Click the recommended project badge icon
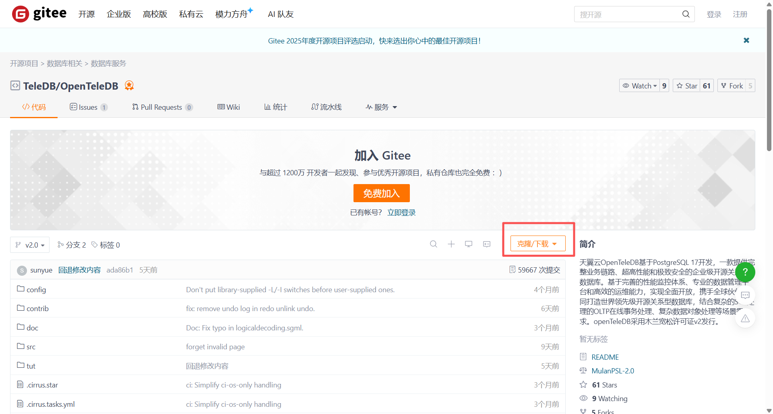Screen dimensions: 773x414 (129, 86)
